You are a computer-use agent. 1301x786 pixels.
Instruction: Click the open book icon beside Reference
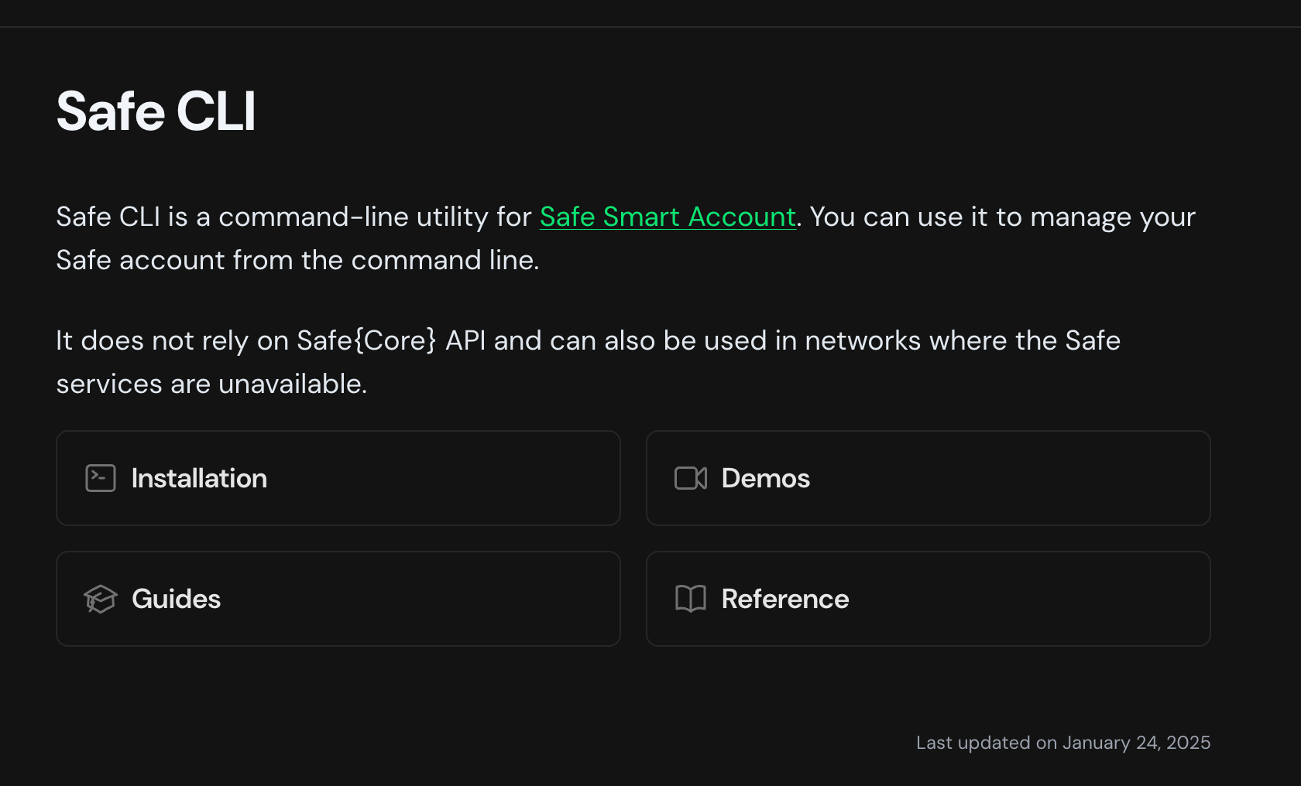[691, 599]
